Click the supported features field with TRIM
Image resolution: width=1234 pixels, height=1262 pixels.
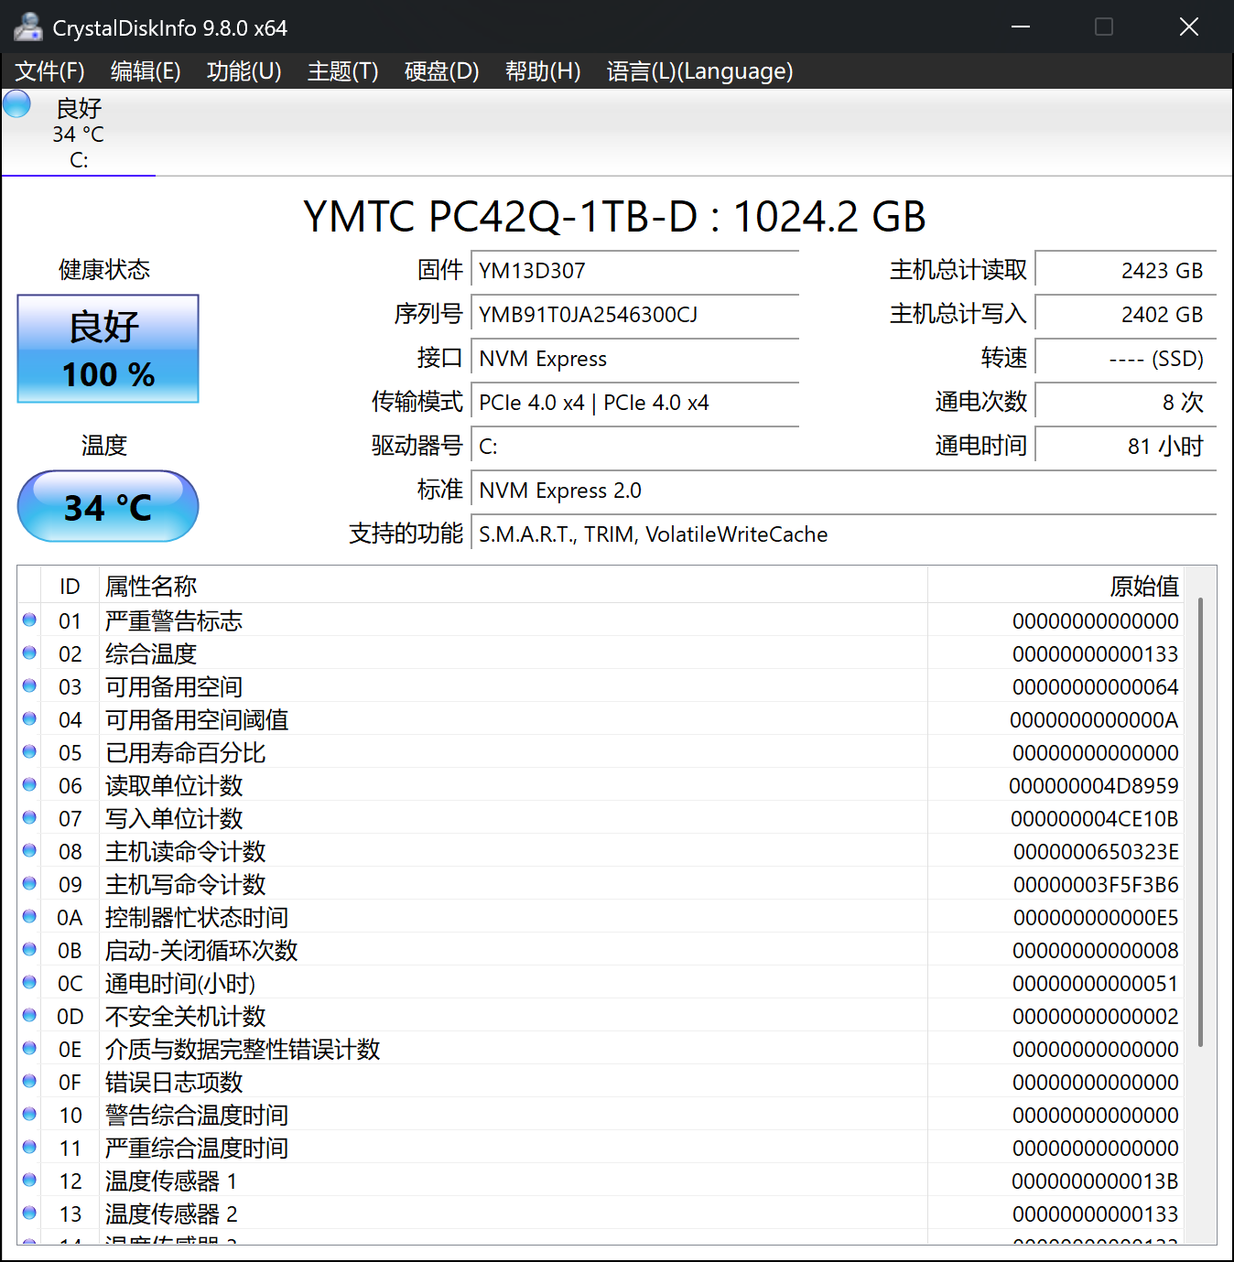click(843, 534)
